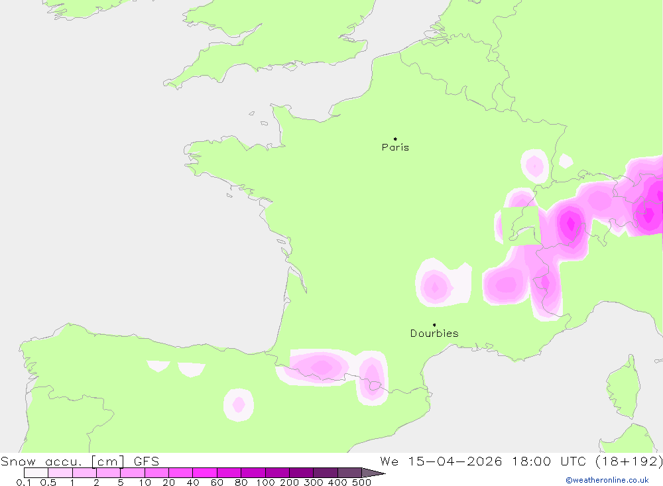Image resolution: width=663 pixels, height=486 pixels.
Task: Open the weatheronline.co.uk copyright link
Action: 607,480
